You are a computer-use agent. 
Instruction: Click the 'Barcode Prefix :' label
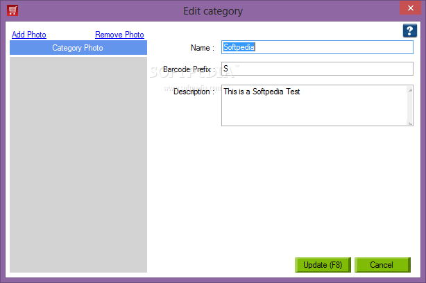(189, 69)
